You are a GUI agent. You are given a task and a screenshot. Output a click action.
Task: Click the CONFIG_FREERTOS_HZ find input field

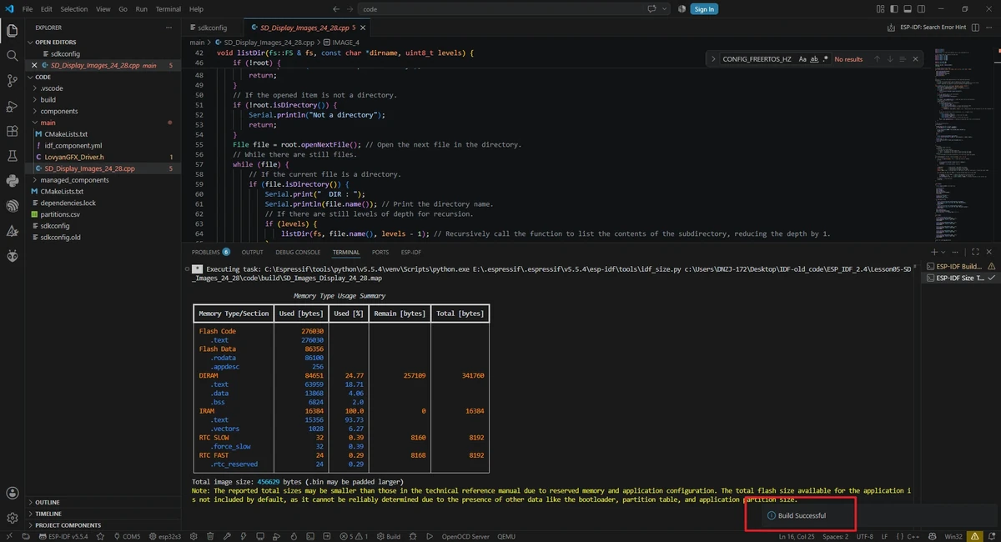pos(757,59)
